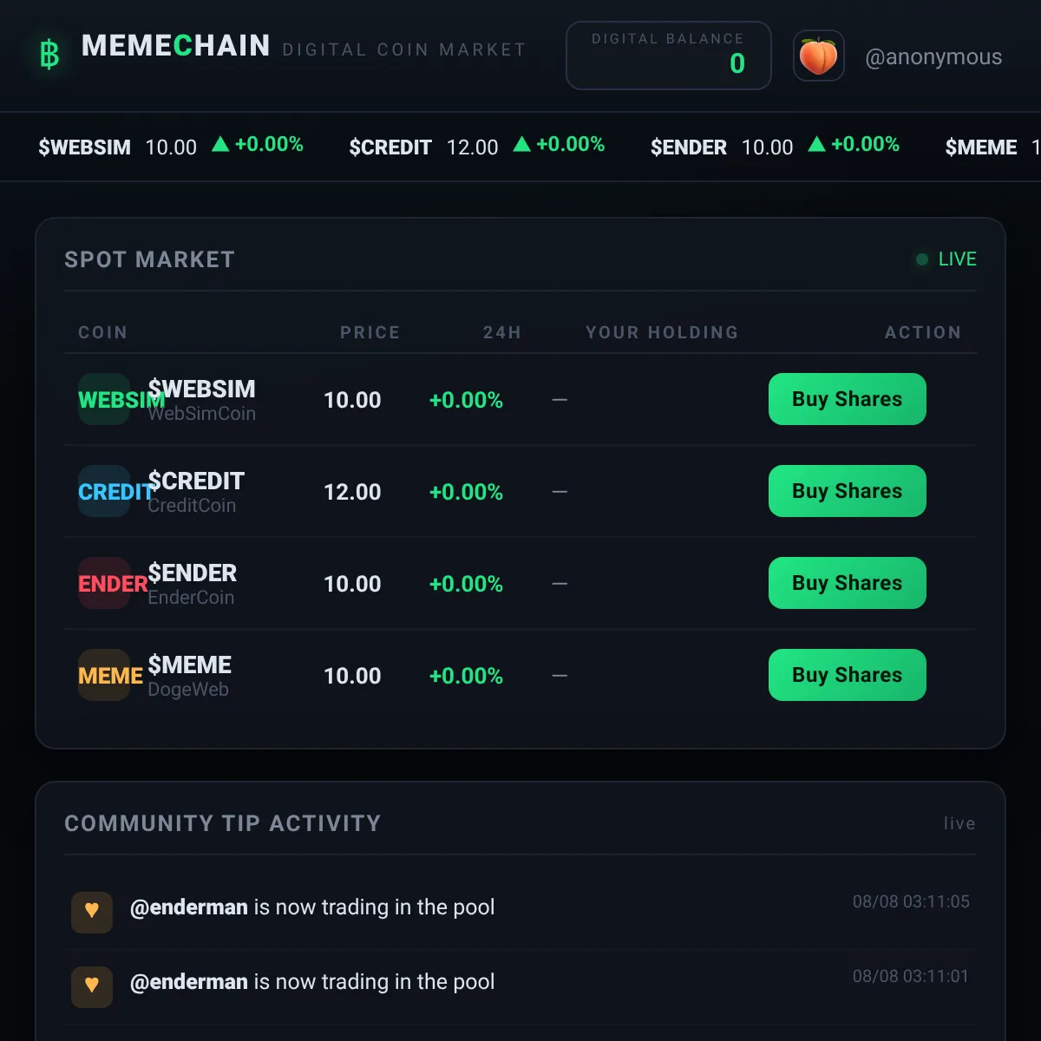Select $CREDIT in the ticker strip
1041x1041 pixels.
click(390, 147)
